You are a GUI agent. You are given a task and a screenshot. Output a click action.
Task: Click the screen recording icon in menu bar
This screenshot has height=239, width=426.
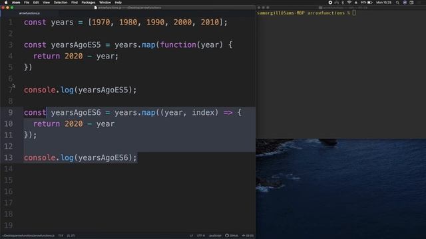pos(330,3)
